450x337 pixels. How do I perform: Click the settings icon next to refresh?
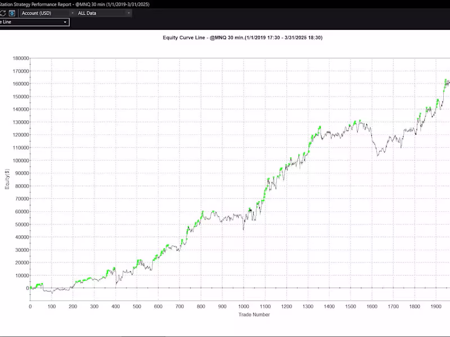click(x=11, y=13)
